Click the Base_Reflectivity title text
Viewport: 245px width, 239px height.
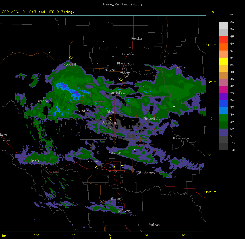pyautogui.click(x=122, y=4)
